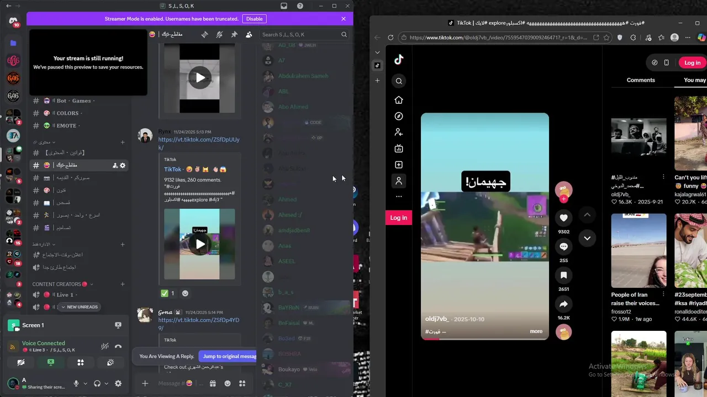Start an activity in Discord voice panel

coord(81,362)
